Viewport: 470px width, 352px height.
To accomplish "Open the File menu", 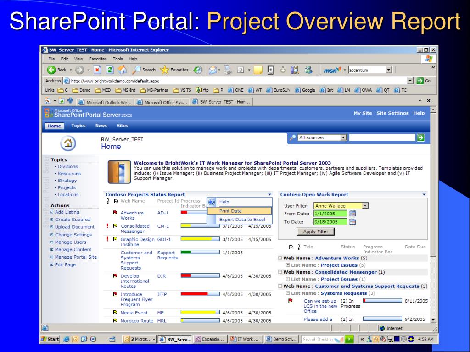I will click(x=51, y=59).
